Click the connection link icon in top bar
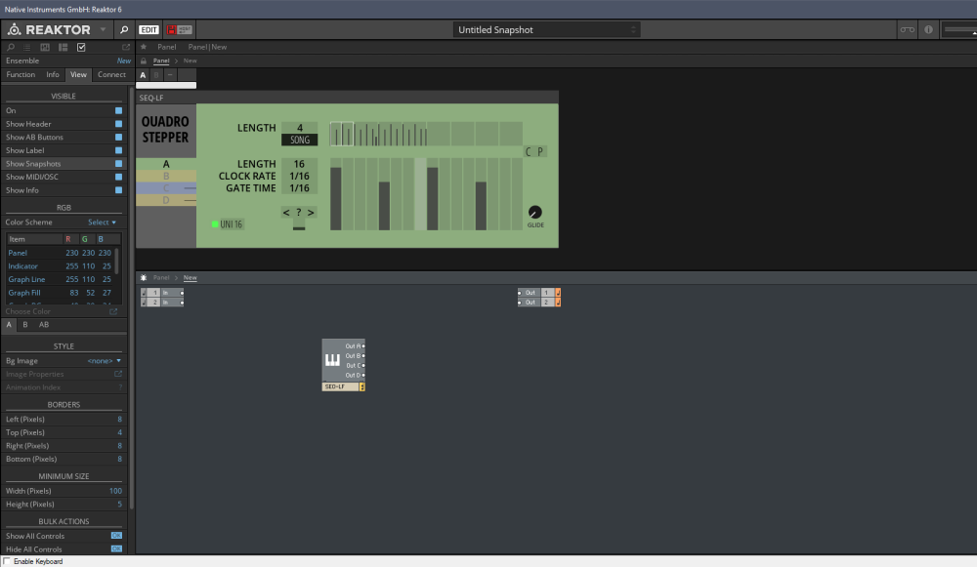This screenshot has height=567, width=977. click(x=907, y=30)
